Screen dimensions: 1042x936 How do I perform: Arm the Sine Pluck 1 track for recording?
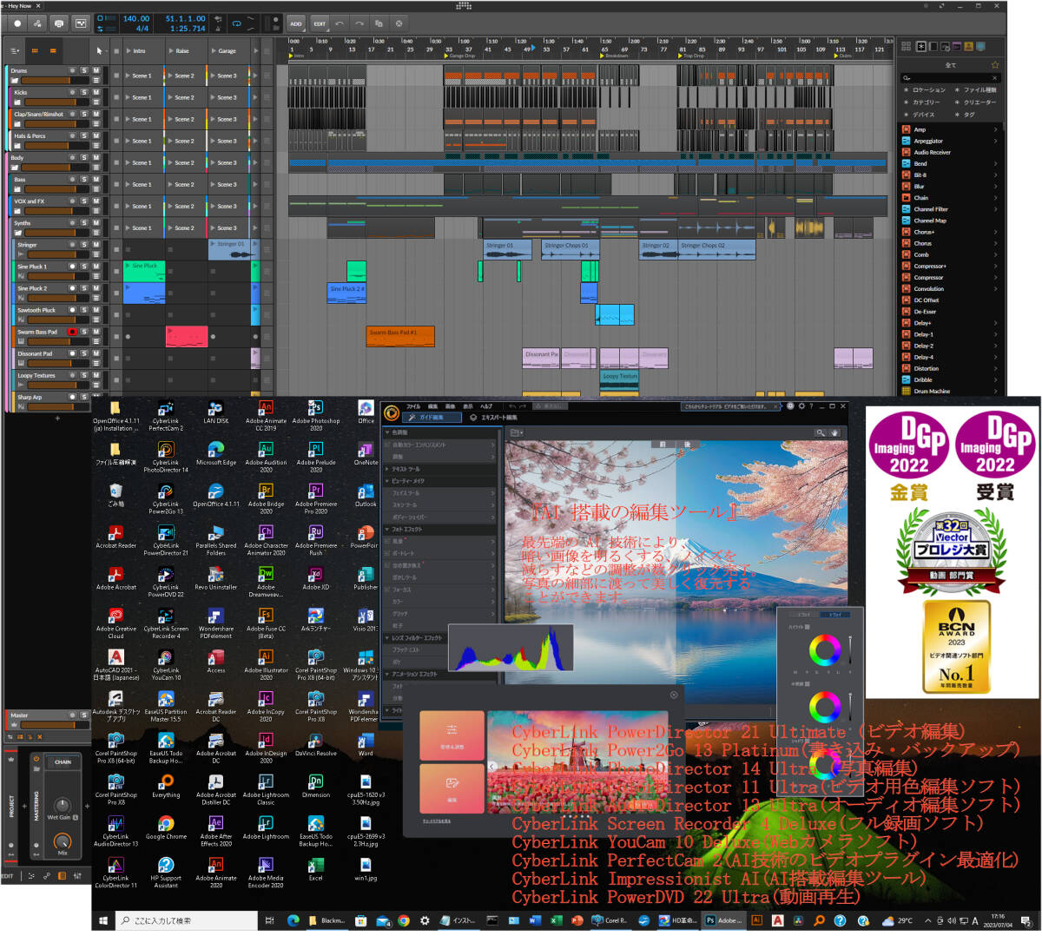pyautogui.click(x=72, y=267)
